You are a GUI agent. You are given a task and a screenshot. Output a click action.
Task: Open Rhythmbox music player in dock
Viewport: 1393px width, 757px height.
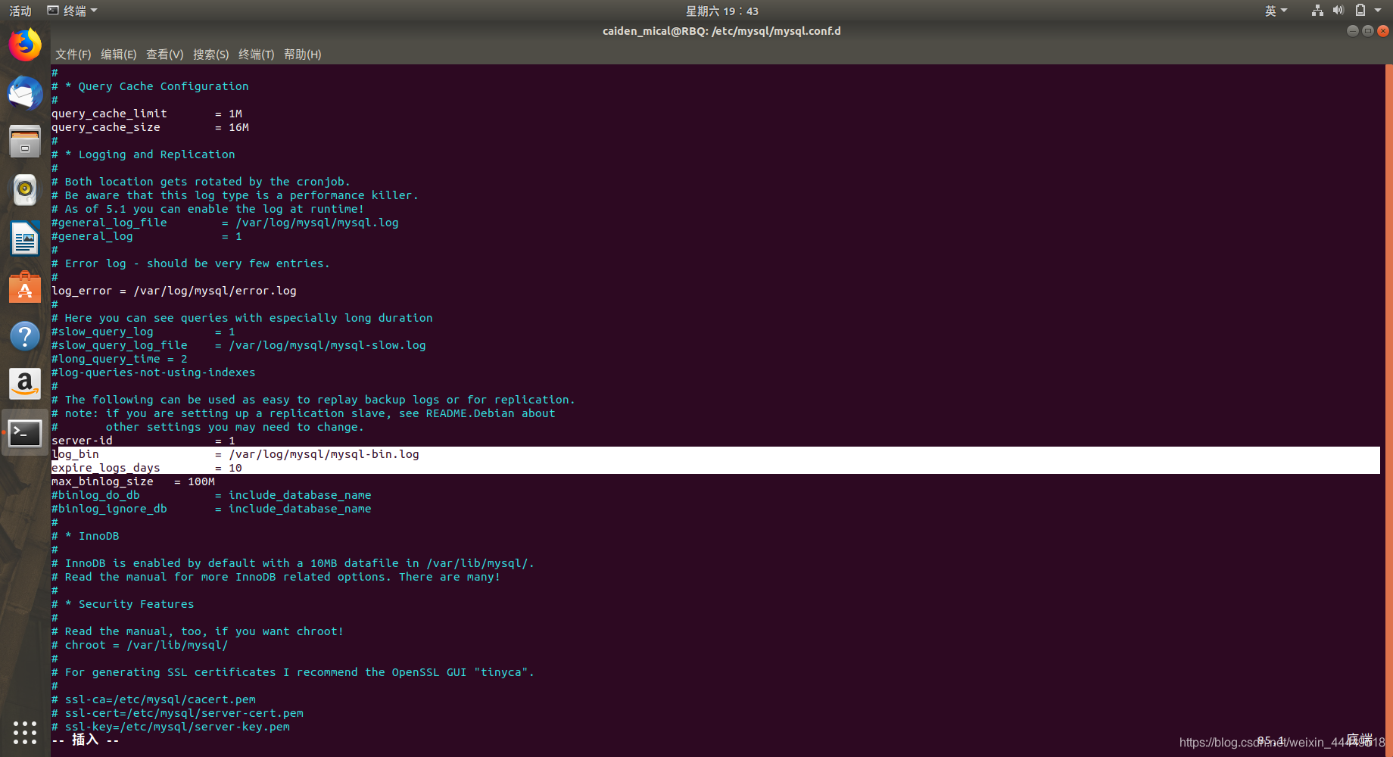pyautogui.click(x=25, y=190)
